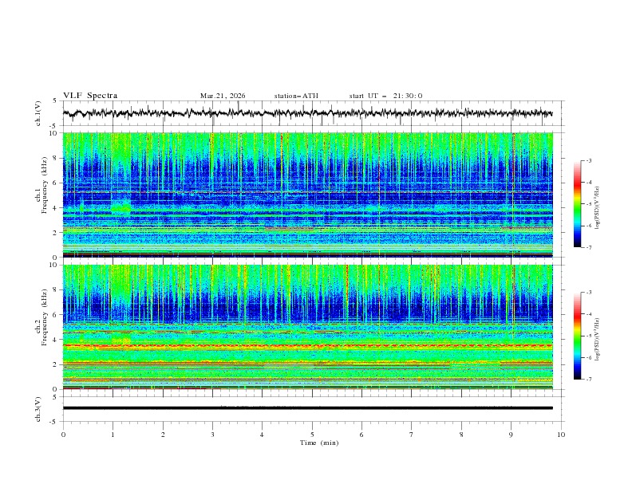
Task: Click the "2" tick on the time axis
Action: click(x=163, y=435)
